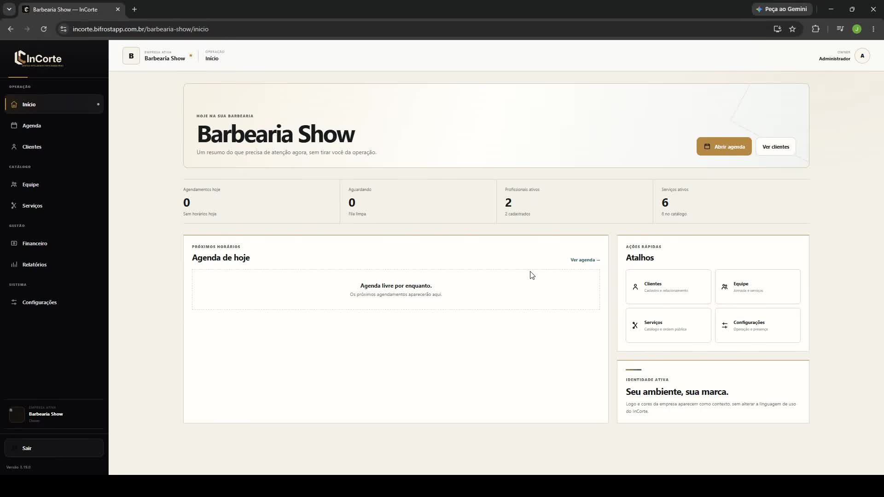The height and width of the screenshot is (497, 884).
Task: Open Agenda from the sidebar calendar icon
Action: (14, 126)
